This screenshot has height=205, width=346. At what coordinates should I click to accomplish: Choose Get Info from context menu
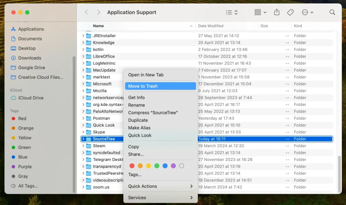(x=160, y=97)
